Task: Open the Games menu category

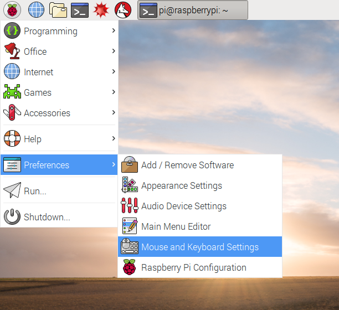Action: point(59,92)
